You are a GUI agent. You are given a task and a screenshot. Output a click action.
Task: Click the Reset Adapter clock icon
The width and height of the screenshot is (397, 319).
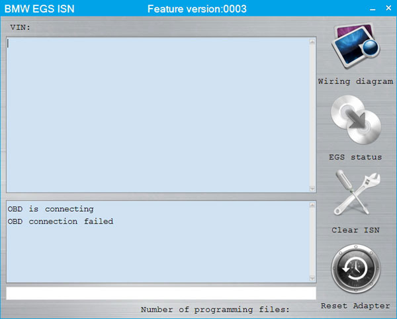(x=356, y=269)
